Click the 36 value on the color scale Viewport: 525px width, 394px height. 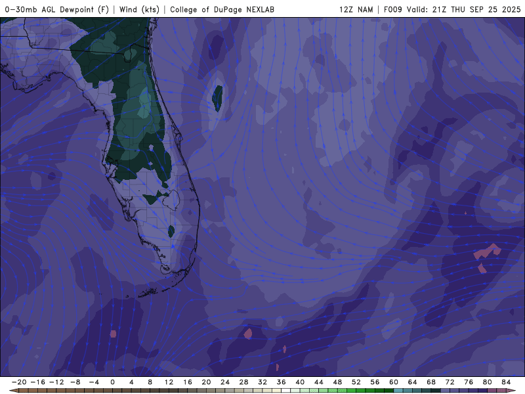(282, 382)
